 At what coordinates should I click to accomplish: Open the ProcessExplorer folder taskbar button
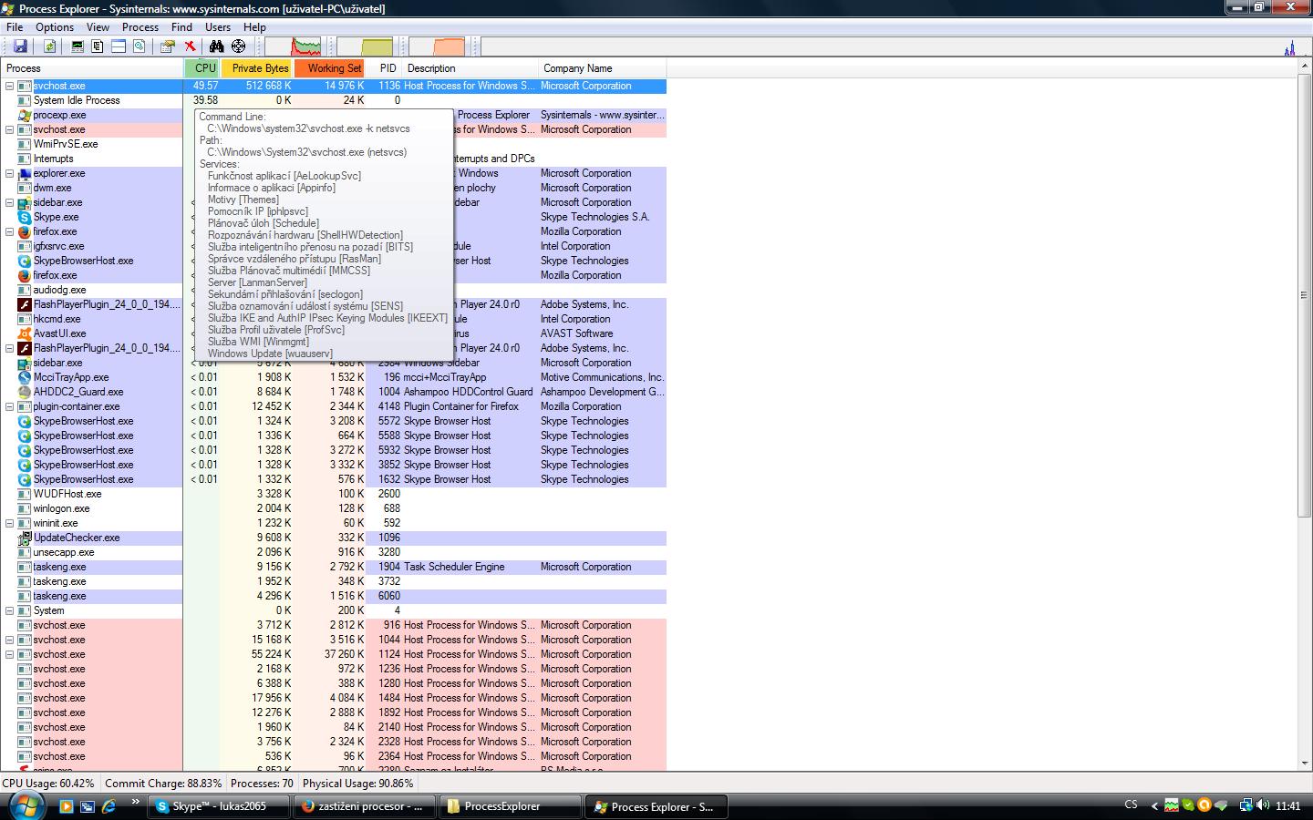point(512,806)
